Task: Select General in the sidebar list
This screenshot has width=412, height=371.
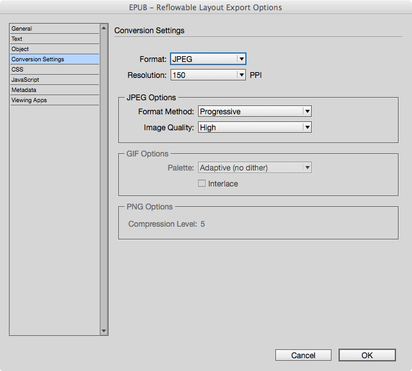Action: tap(55, 29)
